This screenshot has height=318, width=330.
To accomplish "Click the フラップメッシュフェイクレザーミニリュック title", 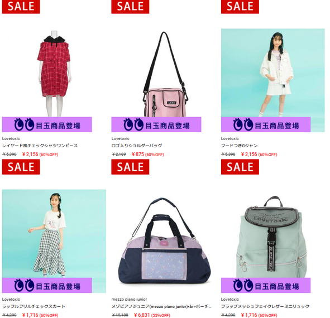I will coord(265,306).
